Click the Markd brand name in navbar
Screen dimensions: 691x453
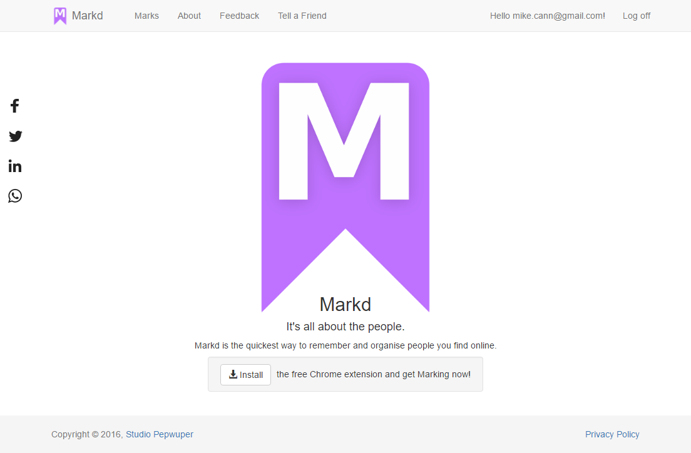[88, 16]
